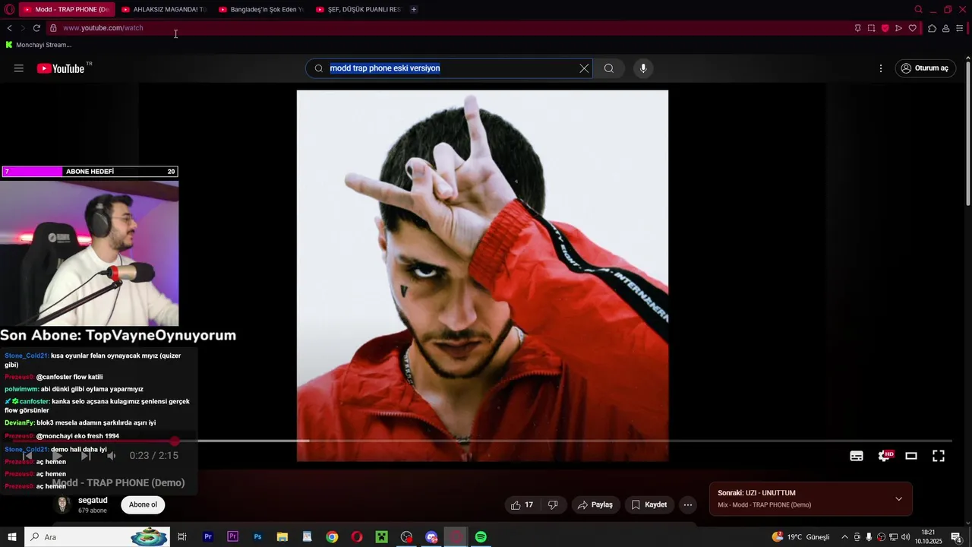Screen dimensions: 972x547
Task: Open the pinboard pin icon in toolbar
Action: (x=858, y=28)
